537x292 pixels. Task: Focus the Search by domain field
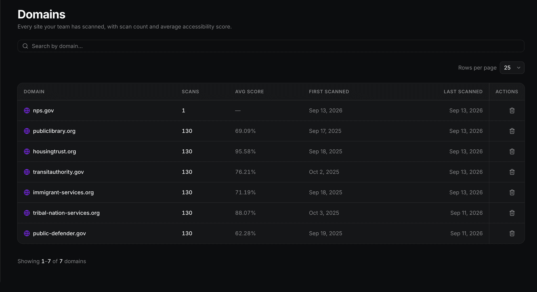click(x=271, y=46)
